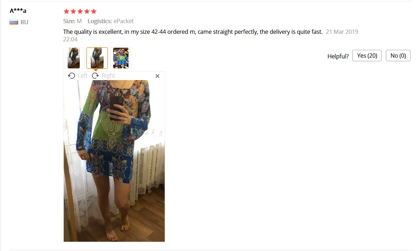The image size is (419, 251).
Task: Click the RU country label
Action: point(24,22)
